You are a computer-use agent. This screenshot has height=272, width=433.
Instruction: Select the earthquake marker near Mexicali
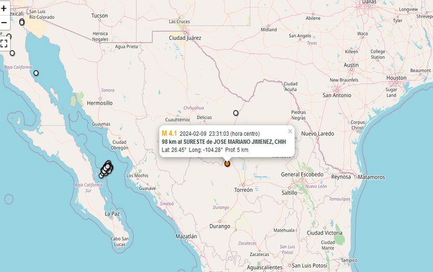pos(22,22)
